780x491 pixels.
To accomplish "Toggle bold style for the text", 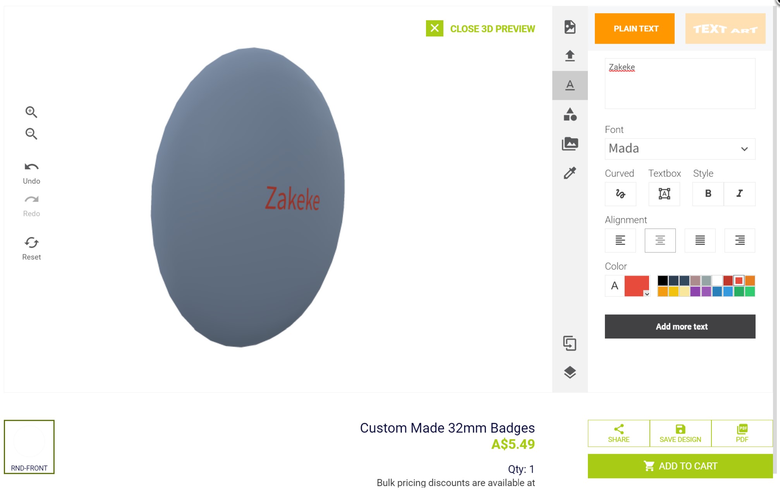I will 707,194.
